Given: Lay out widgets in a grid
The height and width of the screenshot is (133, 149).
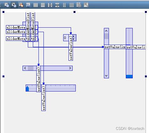Looking at the screenshot, I should coord(72,5).
